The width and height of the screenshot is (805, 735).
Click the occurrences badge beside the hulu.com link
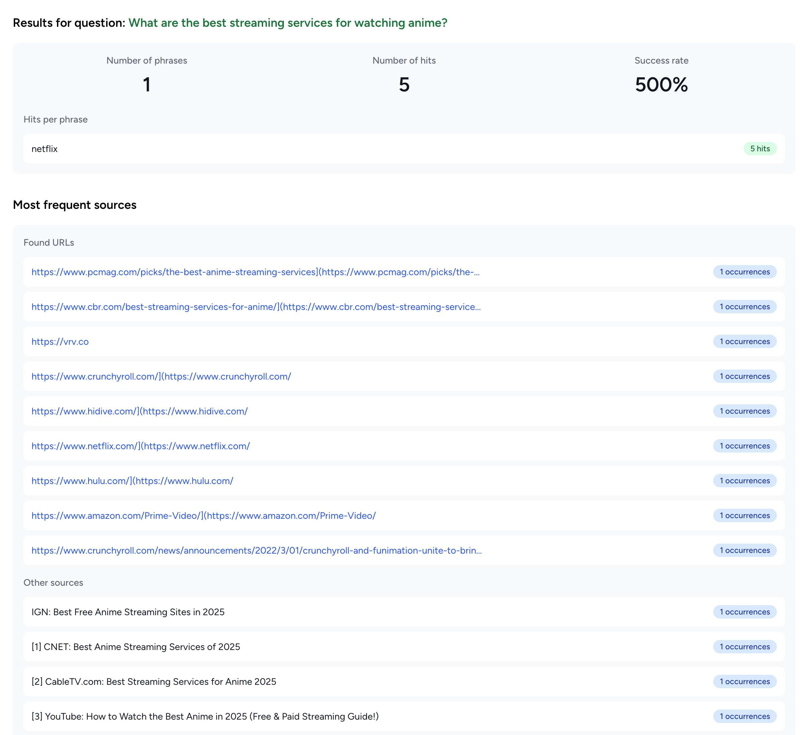(744, 481)
